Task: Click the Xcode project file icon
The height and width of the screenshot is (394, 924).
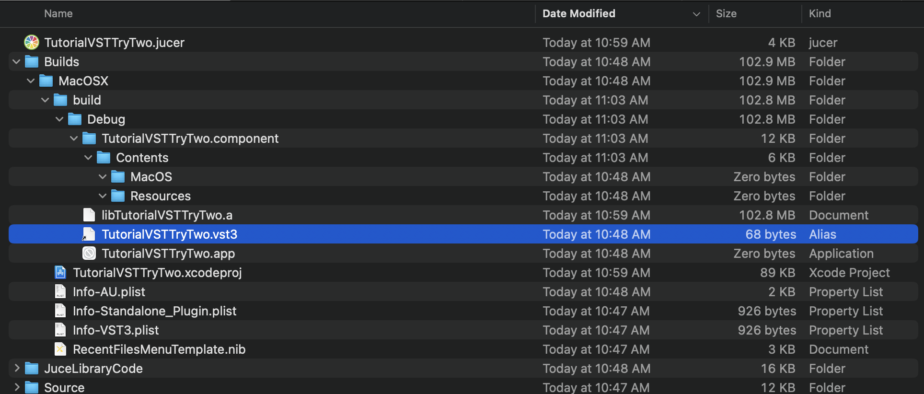Action: click(60, 272)
